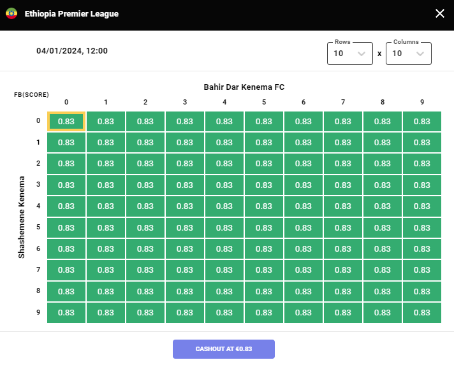
Task: Select score cell row 7 column 2
Action: point(145,270)
